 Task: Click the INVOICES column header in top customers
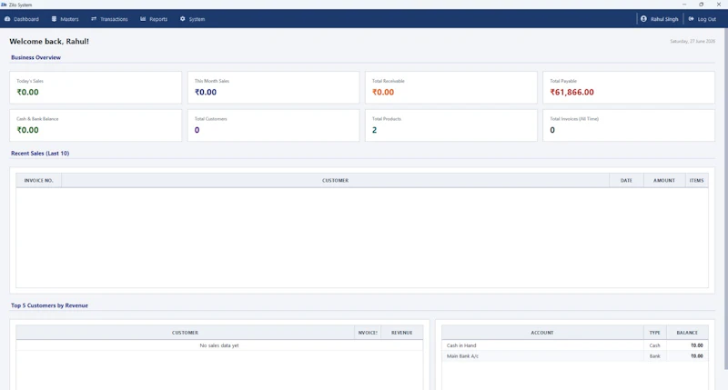(368, 333)
